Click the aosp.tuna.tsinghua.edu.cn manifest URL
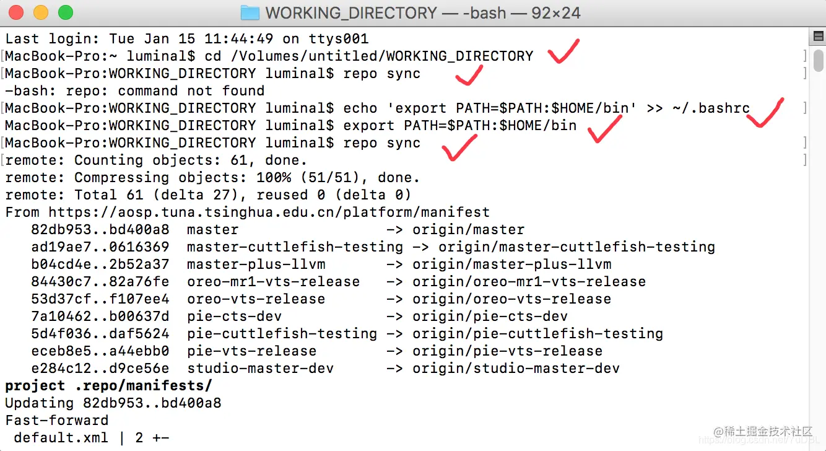The height and width of the screenshot is (451, 826). point(269,212)
